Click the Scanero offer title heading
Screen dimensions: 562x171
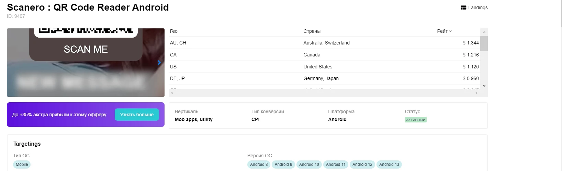[88, 7]
